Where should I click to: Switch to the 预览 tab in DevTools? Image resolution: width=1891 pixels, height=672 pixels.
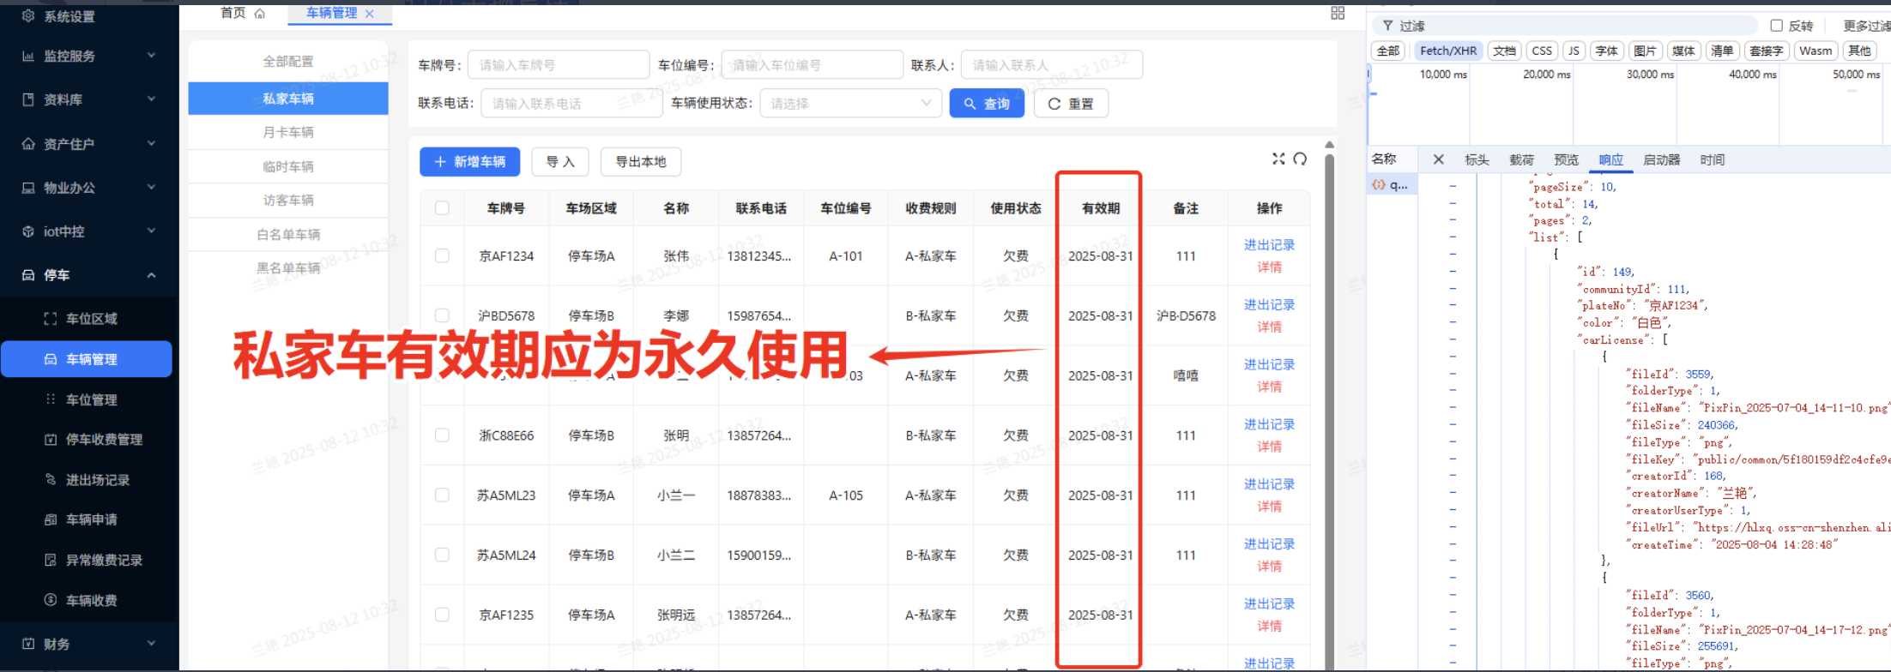(x=1566, y=159)
